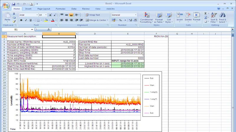Screen dimensions: 236x132
Task: Open the font name dropdown showing Arial
Action: 37,15
